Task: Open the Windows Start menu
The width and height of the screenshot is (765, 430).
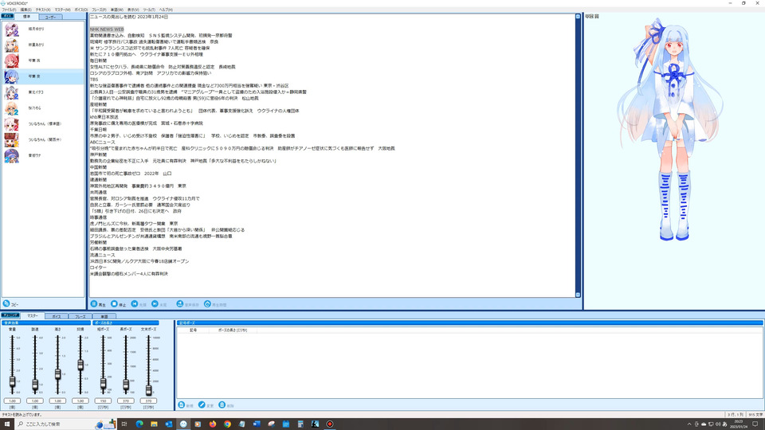Action: coord(7,424)
